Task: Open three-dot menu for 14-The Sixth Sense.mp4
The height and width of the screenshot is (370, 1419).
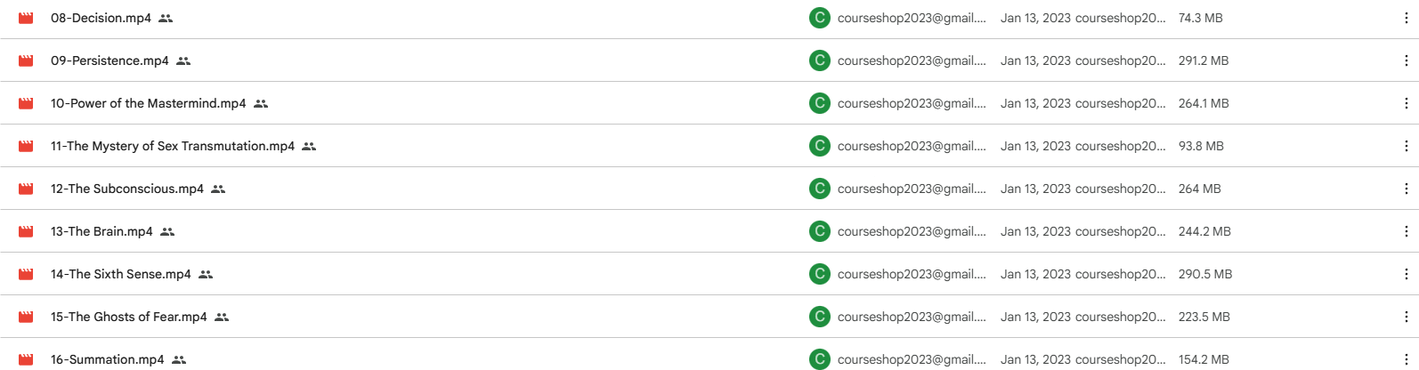Action: (x=1406, y=274)
